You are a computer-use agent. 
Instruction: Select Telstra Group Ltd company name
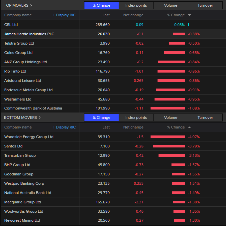19,43
